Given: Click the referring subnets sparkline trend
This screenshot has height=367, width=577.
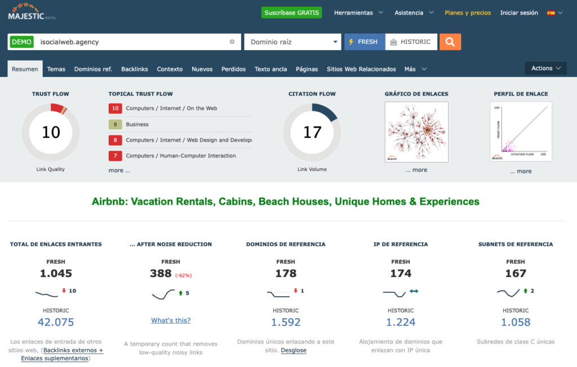Looking at the screenshot, I should [508, 293].
